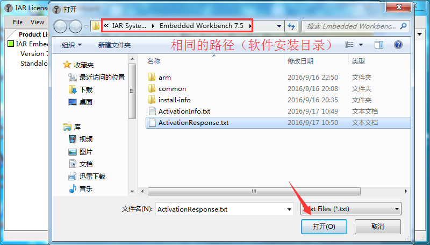Select the arm folder
Viewport: 430px width, 245px height.
164,78
